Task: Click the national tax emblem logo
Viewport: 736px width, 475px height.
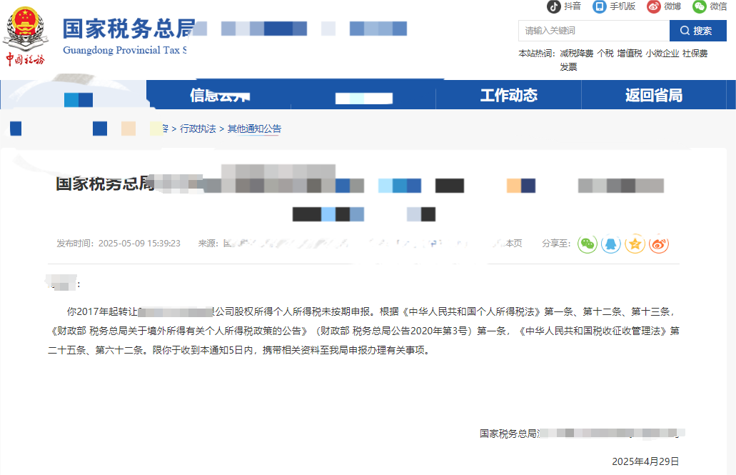Action: 26,36
